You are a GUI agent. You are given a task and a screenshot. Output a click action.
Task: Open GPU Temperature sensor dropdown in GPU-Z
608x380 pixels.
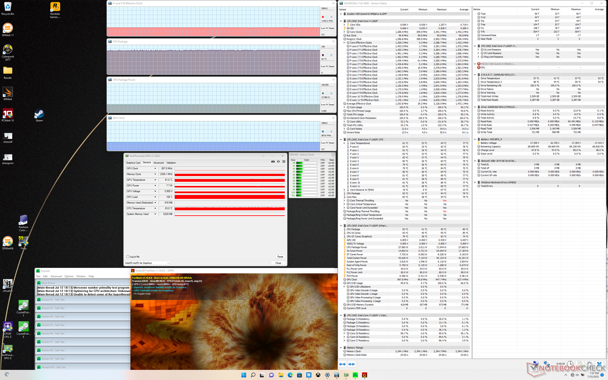(x=155, y=180)
